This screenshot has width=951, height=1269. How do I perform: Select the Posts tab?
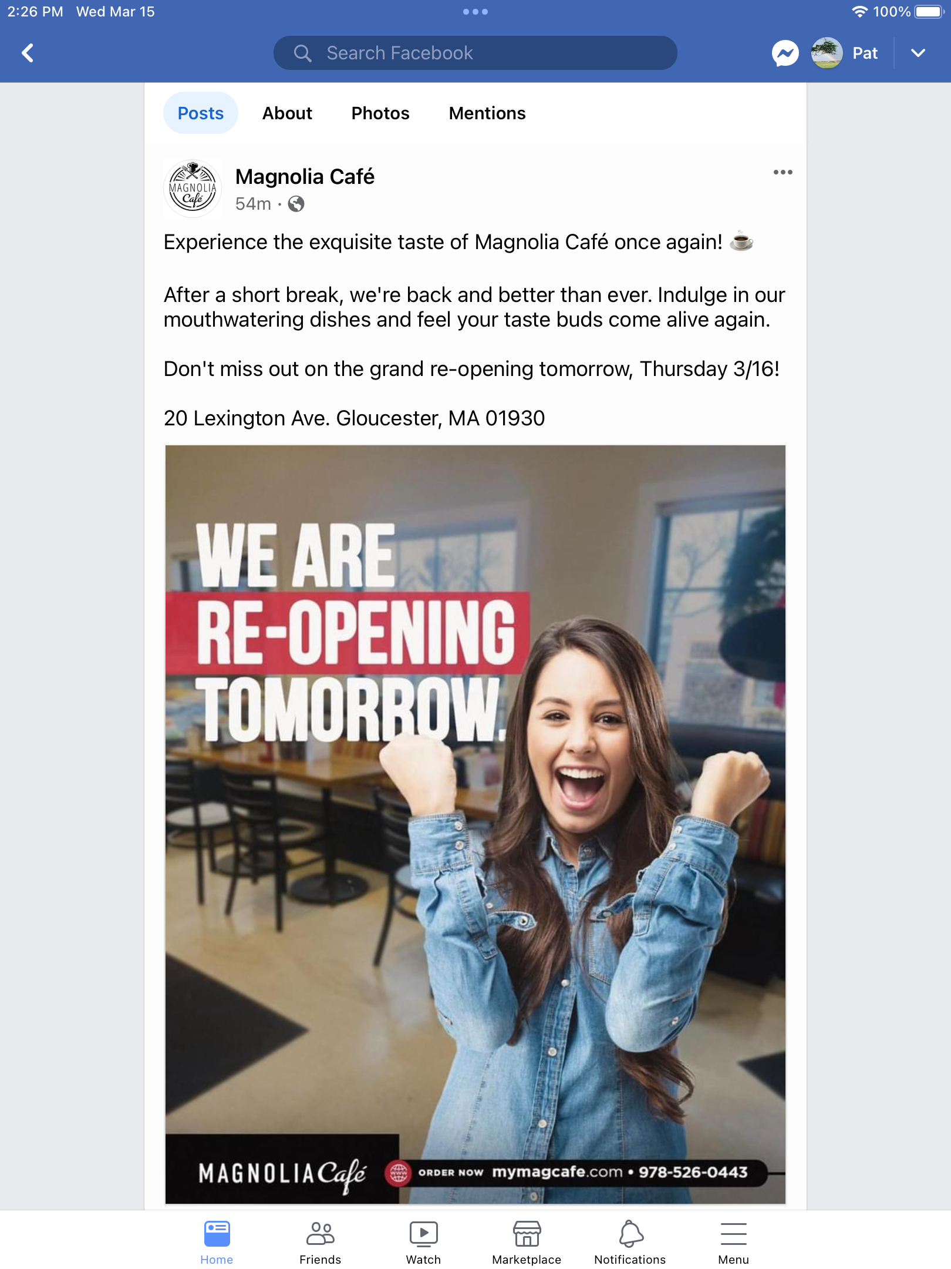pos(201,113)
